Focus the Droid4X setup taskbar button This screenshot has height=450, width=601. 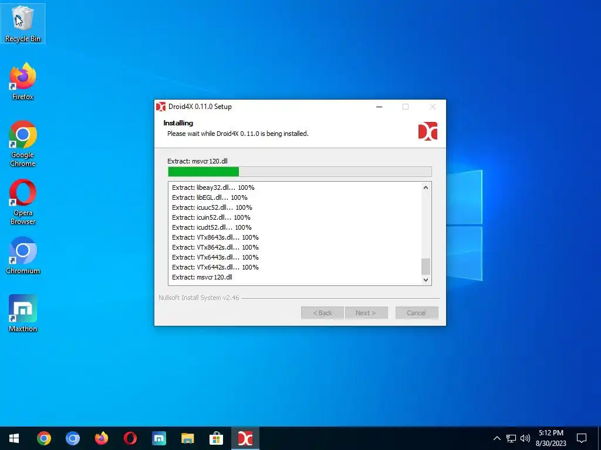click(x=245, y=438)
